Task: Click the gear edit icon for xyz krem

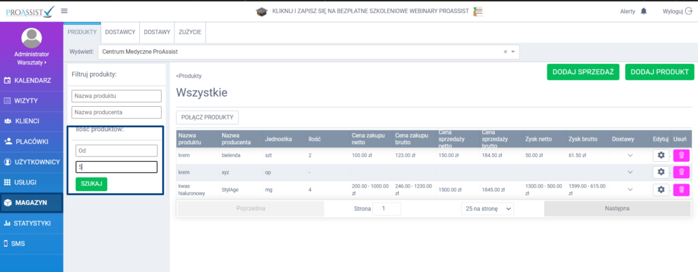Action: click(x=660, y=172)
